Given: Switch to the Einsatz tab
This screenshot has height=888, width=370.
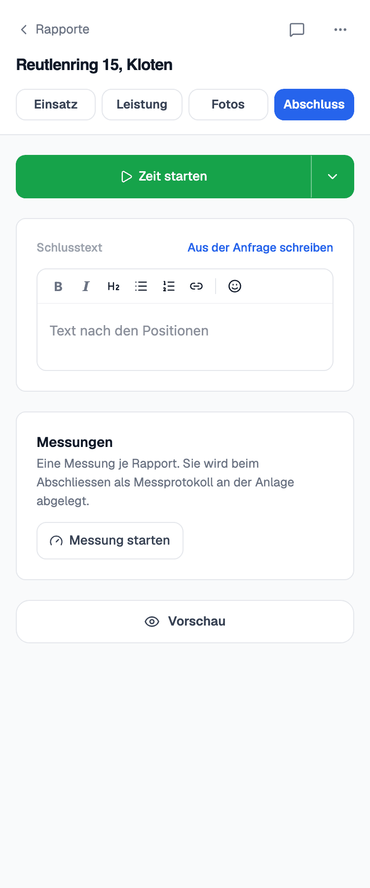Looking at the screenshot, I should pos(56,105).
